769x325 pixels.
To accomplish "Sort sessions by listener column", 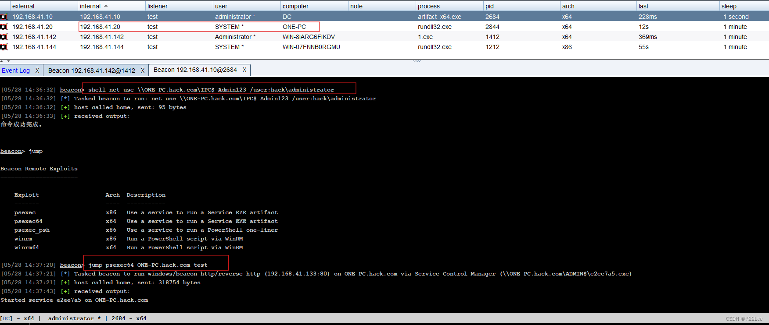I will pyautogui.click(x=179, y=6).
